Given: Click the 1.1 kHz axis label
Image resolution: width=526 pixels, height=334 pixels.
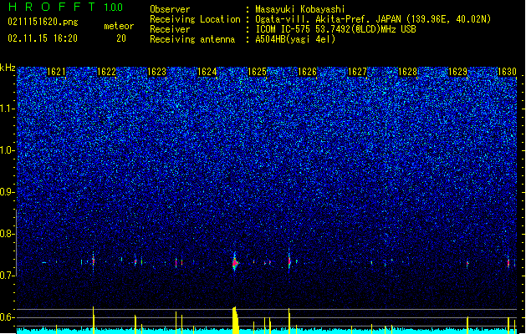Looking at the screenshot, I should 8,109.
